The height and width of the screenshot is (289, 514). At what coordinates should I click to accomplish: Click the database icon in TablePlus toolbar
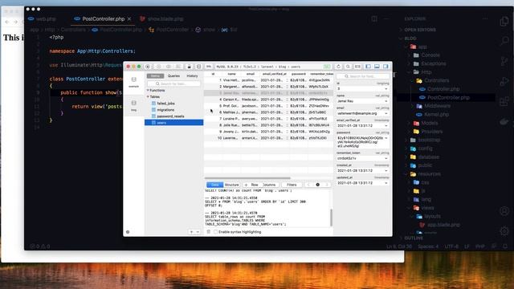[198, 67]
